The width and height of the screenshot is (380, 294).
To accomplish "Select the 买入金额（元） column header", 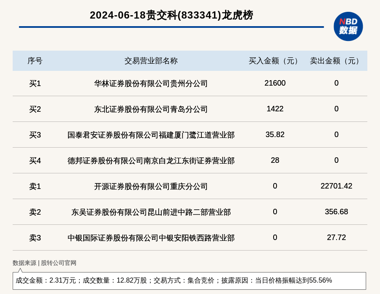I will [x=275, y=61].
